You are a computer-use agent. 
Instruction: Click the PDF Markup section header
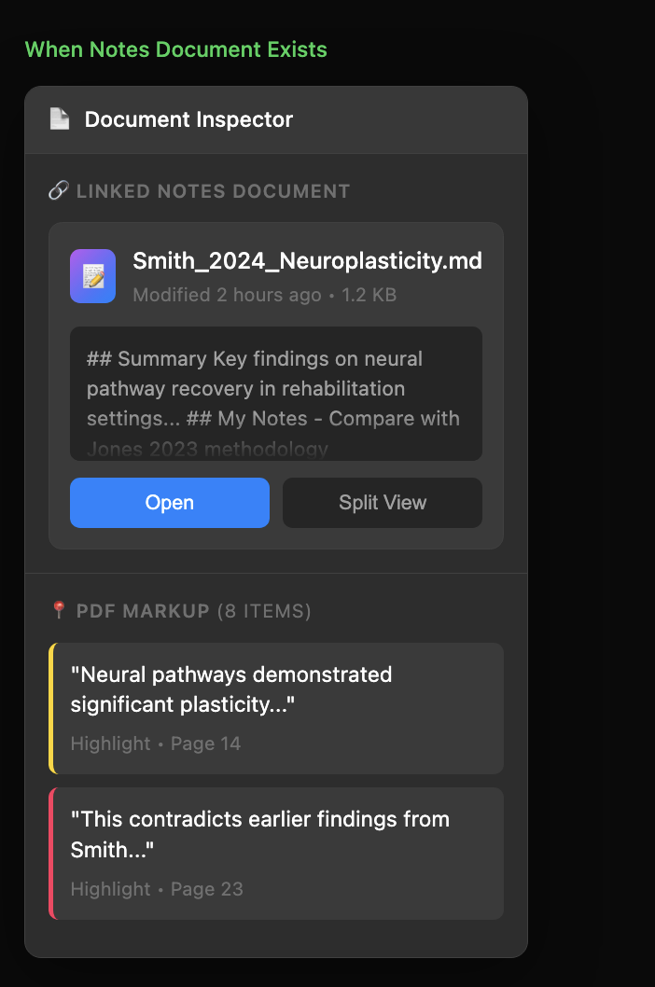point(143,611)
